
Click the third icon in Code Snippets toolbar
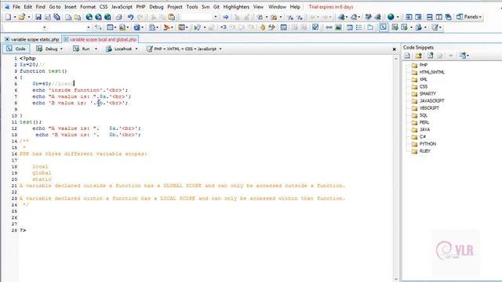click(x=430, y=56)
